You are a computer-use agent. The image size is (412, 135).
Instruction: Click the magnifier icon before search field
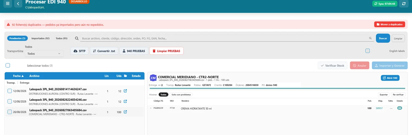click(x=77, y=38)
